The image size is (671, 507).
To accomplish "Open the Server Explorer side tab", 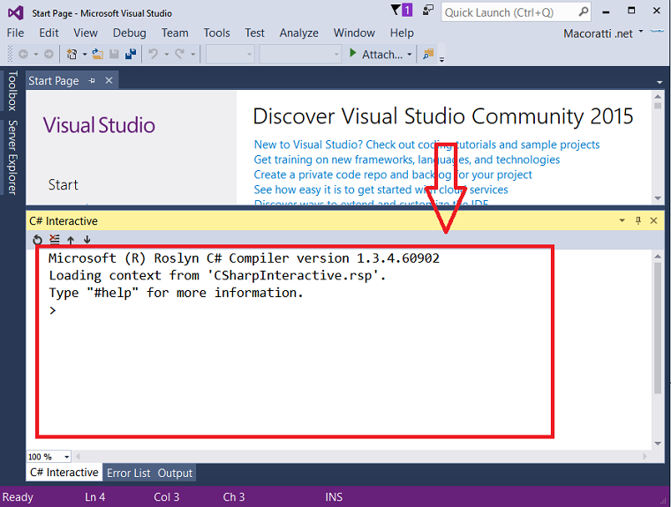I will (12, 157).
